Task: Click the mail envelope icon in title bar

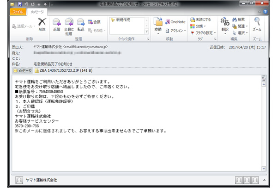Action: tap(12, 4)
